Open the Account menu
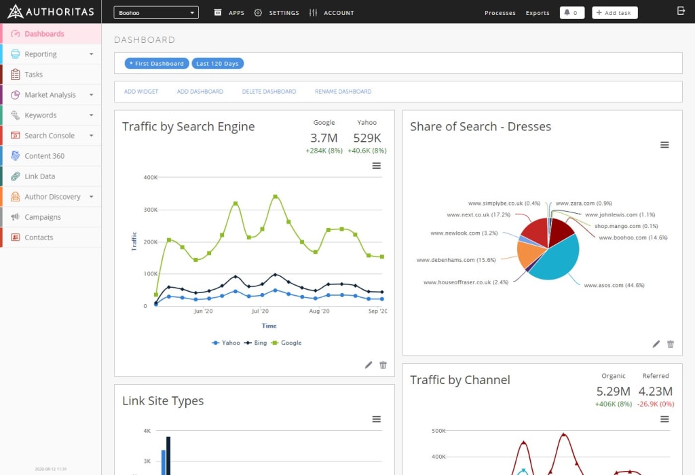This screenshot has height=475, width=695. coord(339,13)
